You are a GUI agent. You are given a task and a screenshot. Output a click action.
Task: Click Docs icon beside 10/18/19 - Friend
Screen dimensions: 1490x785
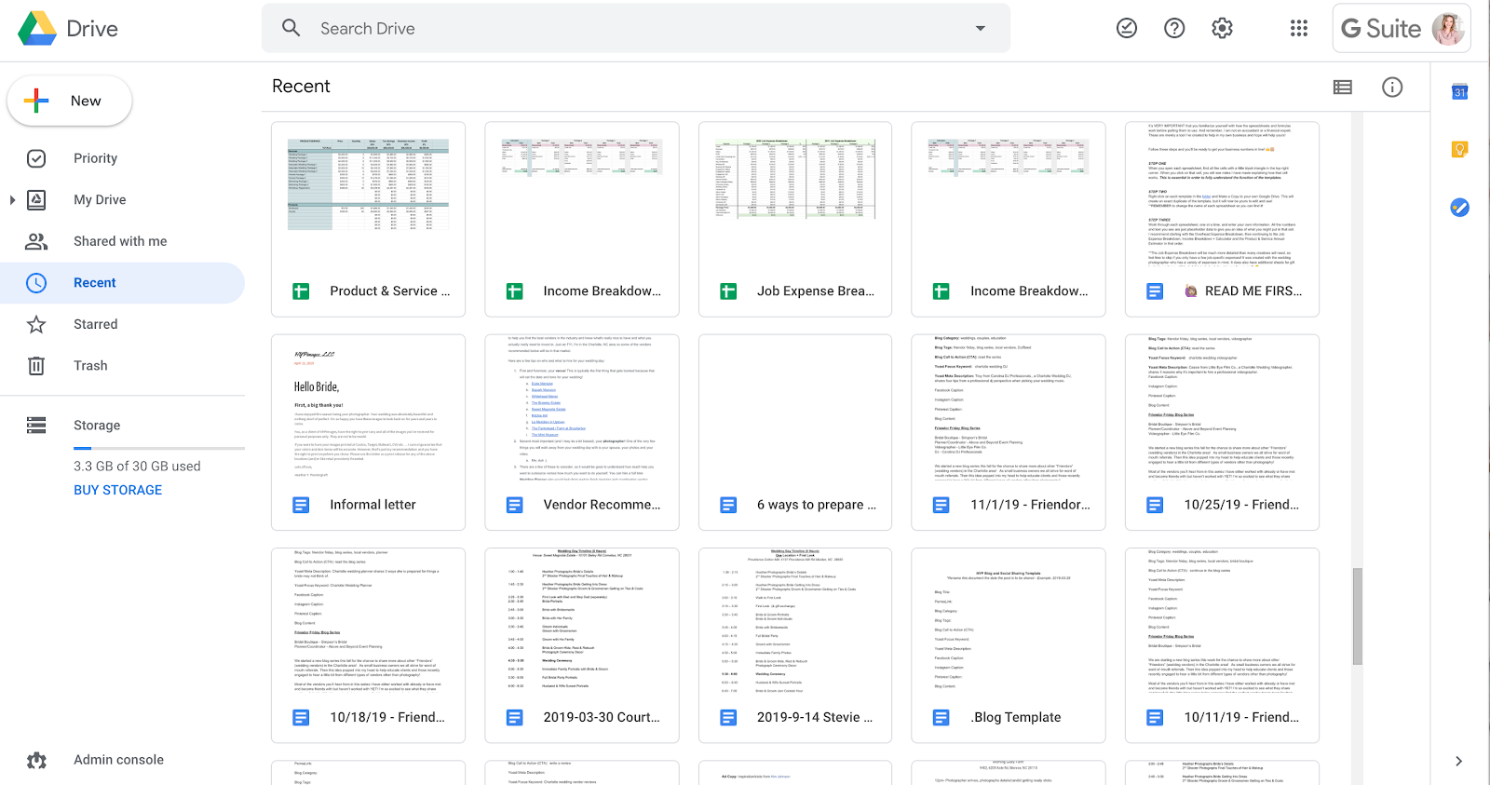(301, 718)
